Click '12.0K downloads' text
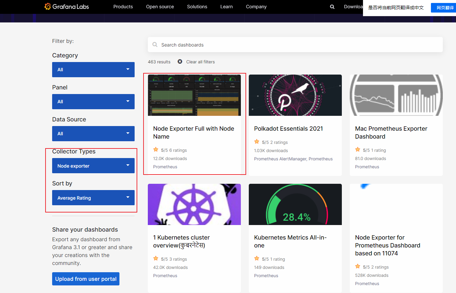Viewport: 456px width, 293px height. [170, 158]
